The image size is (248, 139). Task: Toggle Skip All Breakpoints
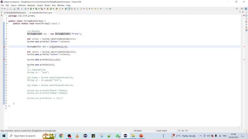(x=22, y=9)
